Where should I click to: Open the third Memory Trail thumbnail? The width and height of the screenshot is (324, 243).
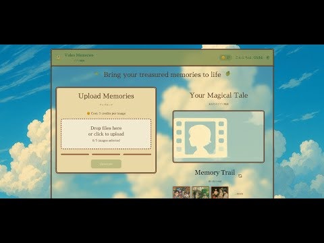pos(219,192)
